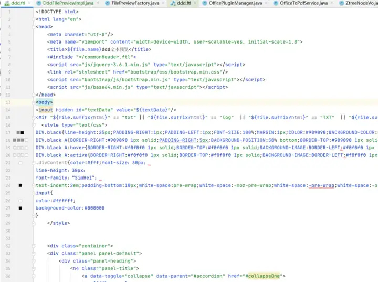The width and height of the screenshot is (378, 282).
Task: Click the meta viewport content line
Action: coord(175,41)
